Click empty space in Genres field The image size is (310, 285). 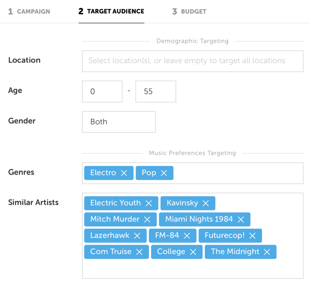[x=238, y=173]
